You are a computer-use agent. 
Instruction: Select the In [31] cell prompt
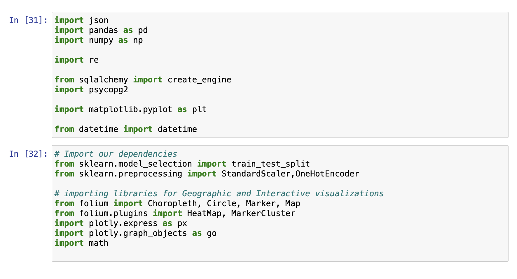pyautogui.click(x=28, y=20)
